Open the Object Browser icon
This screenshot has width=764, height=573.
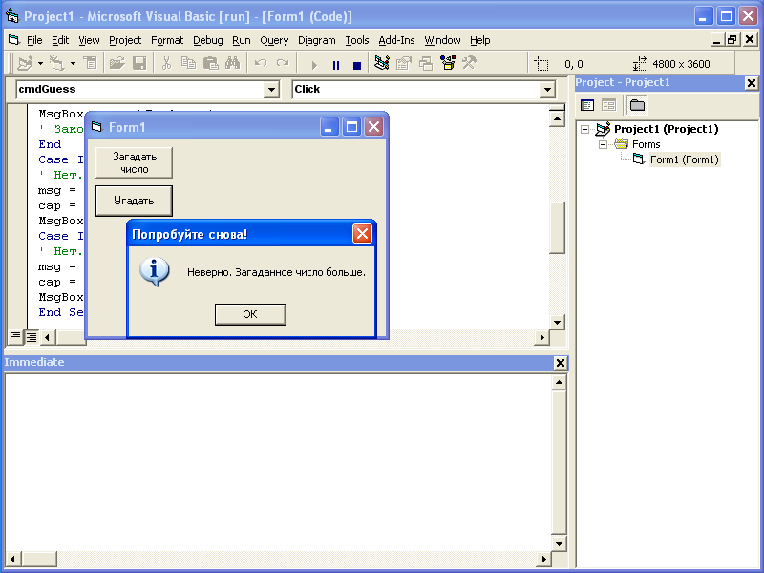(x=448, y=63)
